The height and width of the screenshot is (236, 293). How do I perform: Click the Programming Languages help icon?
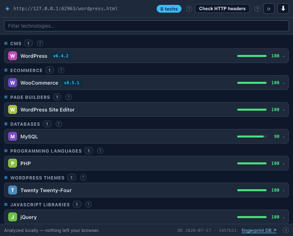[x=100, y=151]
